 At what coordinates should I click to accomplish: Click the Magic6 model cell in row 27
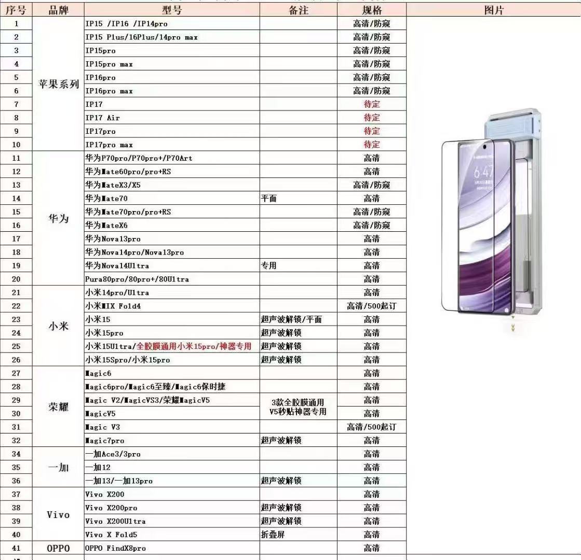tap(172, 373)
